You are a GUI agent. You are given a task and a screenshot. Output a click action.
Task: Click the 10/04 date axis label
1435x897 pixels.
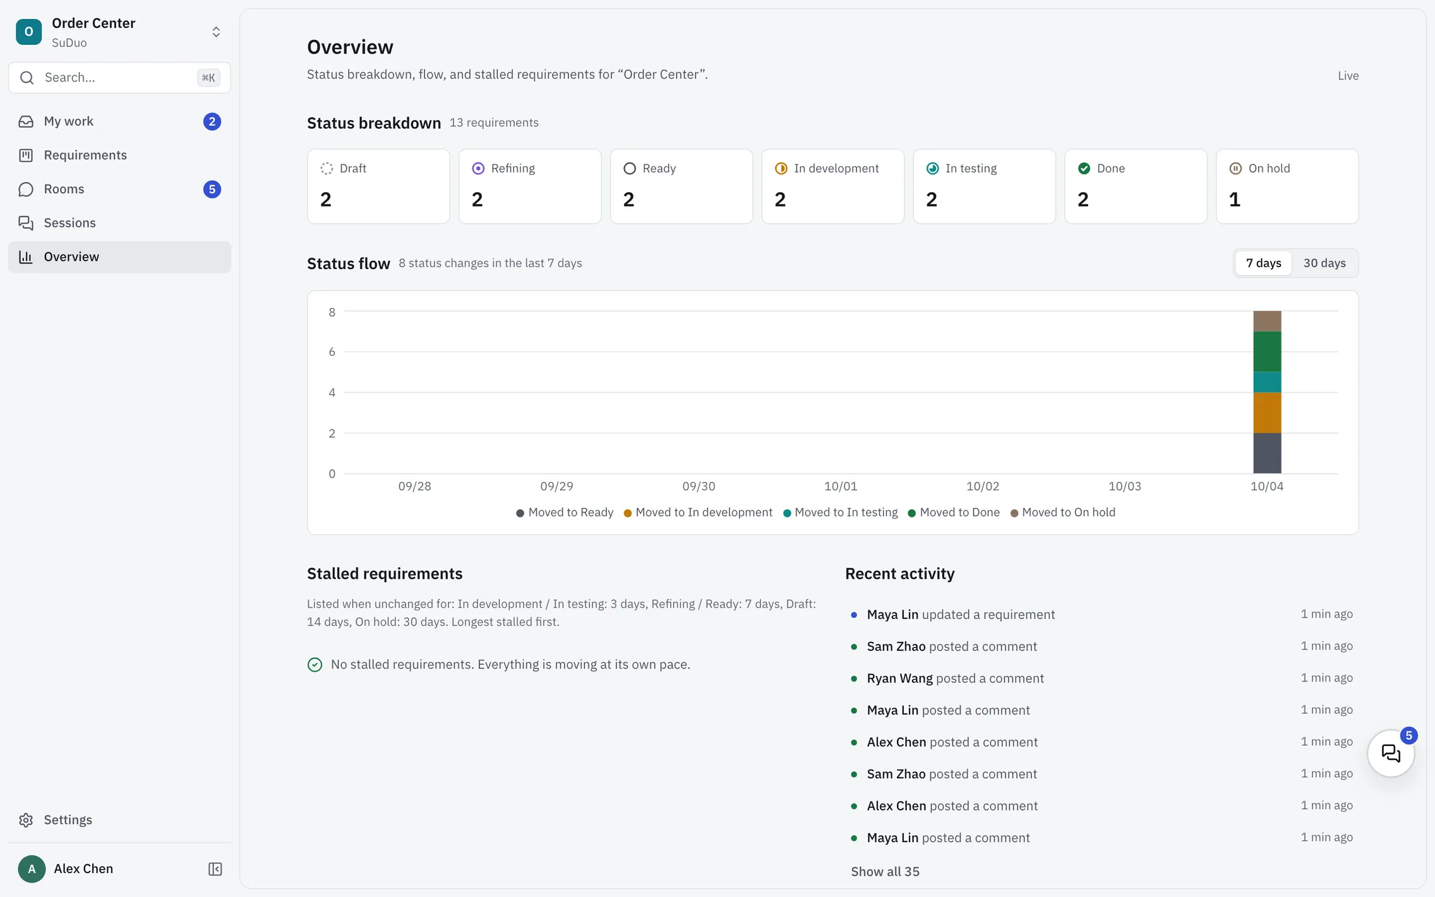coord(1267,486)
